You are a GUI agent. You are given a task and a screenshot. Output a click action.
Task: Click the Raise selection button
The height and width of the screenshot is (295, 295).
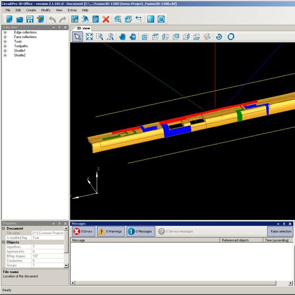coord(280,231)
